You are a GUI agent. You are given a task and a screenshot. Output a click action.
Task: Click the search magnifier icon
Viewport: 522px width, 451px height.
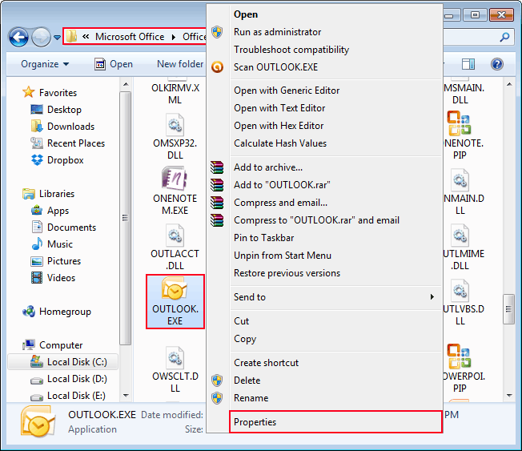tap(504, 37)
